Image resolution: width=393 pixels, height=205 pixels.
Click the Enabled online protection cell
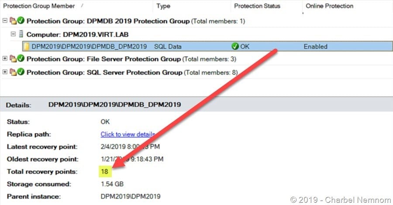pos(315,47)
